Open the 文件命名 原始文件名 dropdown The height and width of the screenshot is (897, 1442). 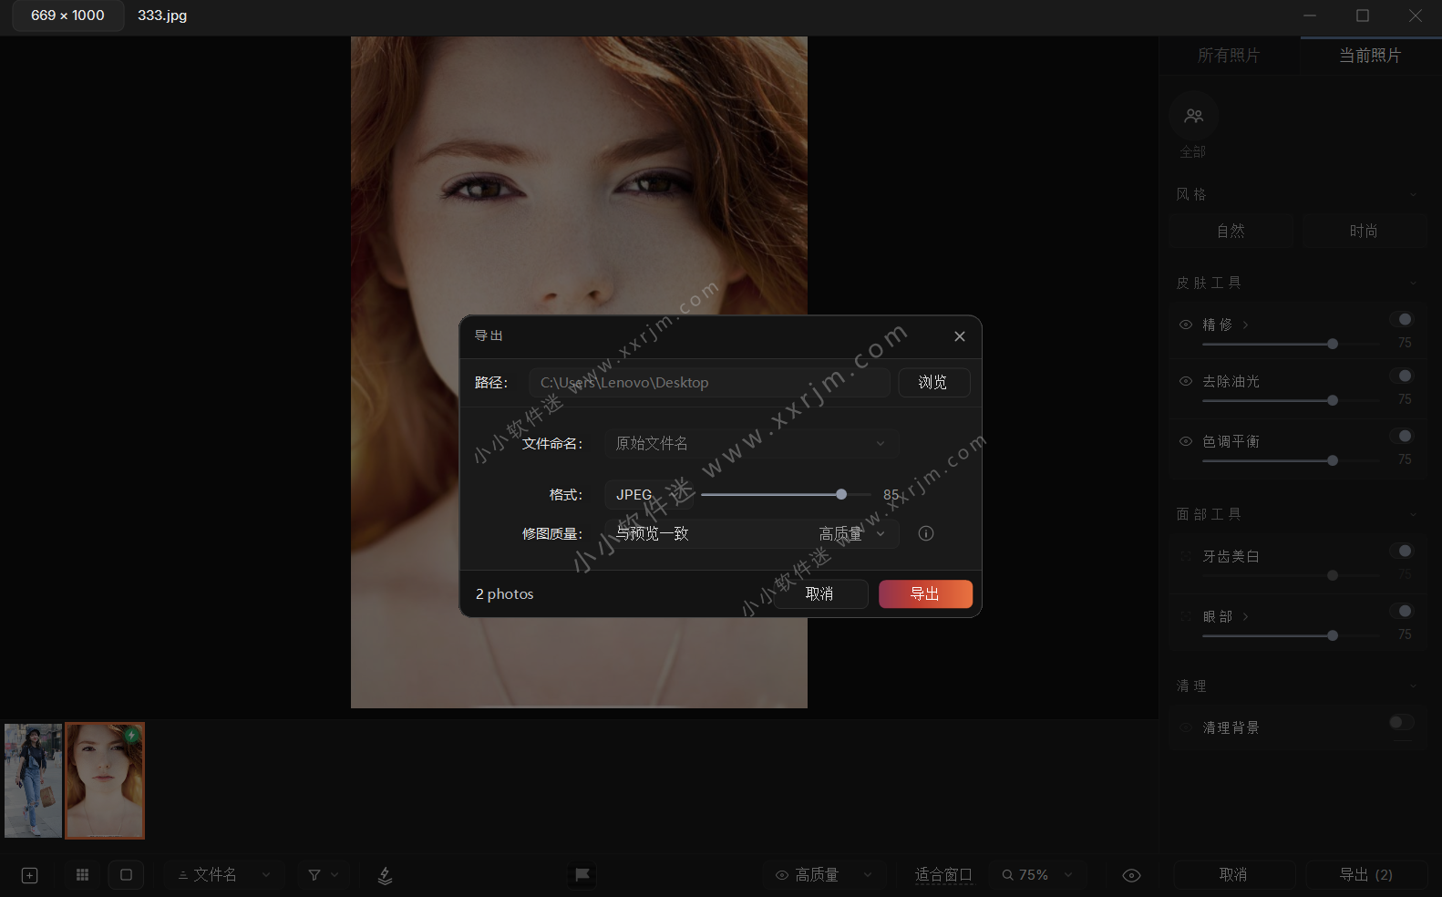pos(751,443)
